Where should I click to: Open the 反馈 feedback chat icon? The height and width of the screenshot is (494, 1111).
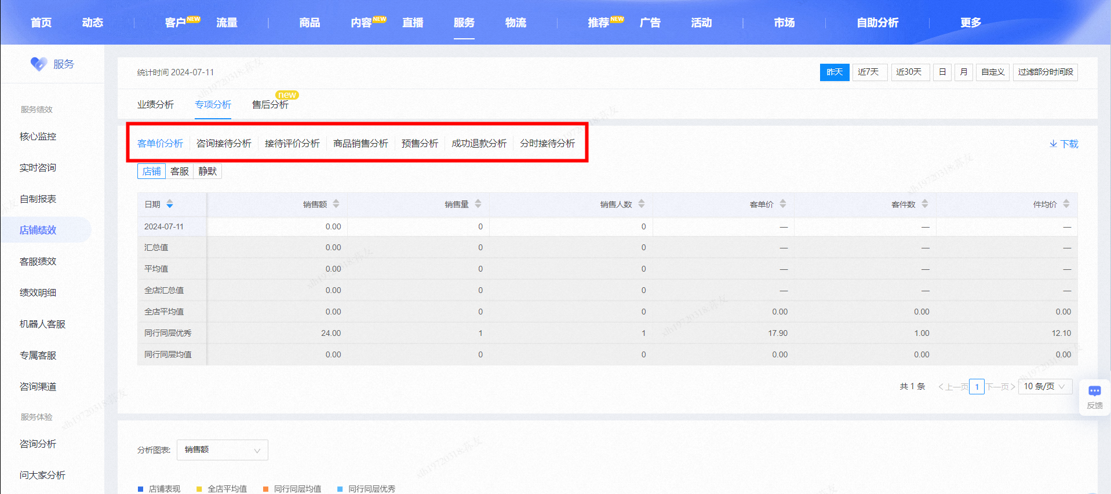[x=1094, y=391]
